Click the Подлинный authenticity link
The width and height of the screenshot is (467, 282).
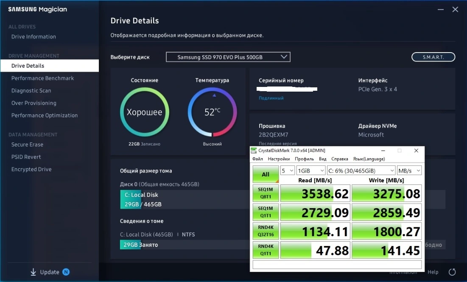coord(271,98)
